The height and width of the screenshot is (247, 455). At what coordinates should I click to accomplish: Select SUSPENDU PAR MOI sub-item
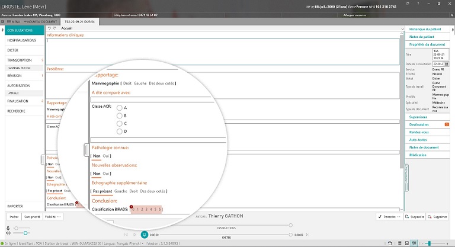[25, 68]
